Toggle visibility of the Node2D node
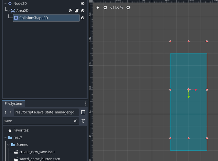The width and height of the screenshot is (218, 161). click(82, 4)
